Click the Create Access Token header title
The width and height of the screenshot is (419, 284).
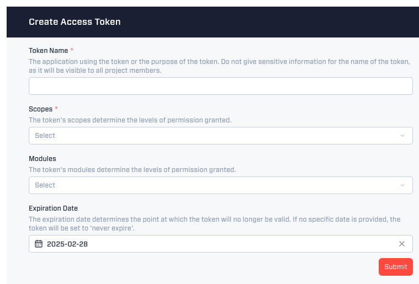pyautogui.click(x=75, y=22)
